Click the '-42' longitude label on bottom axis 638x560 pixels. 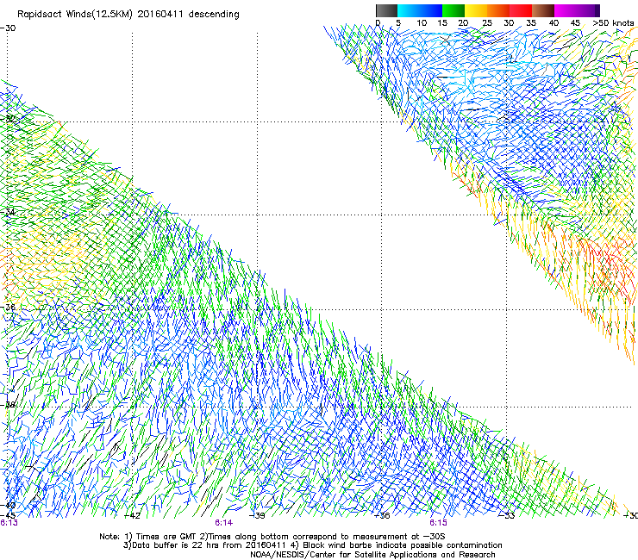(132, 516)
